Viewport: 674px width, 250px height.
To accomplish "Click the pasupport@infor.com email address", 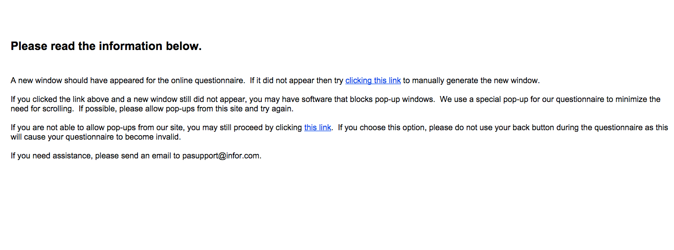I will 221,156.
